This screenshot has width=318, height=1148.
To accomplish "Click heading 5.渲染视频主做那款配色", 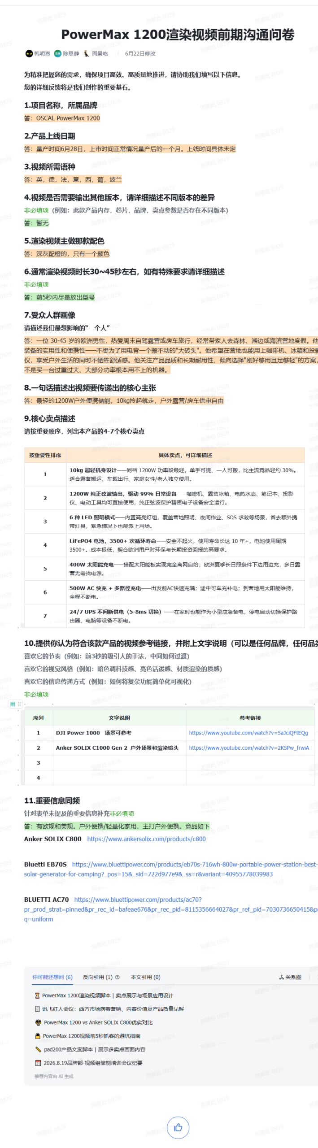I will click(64, 241).
